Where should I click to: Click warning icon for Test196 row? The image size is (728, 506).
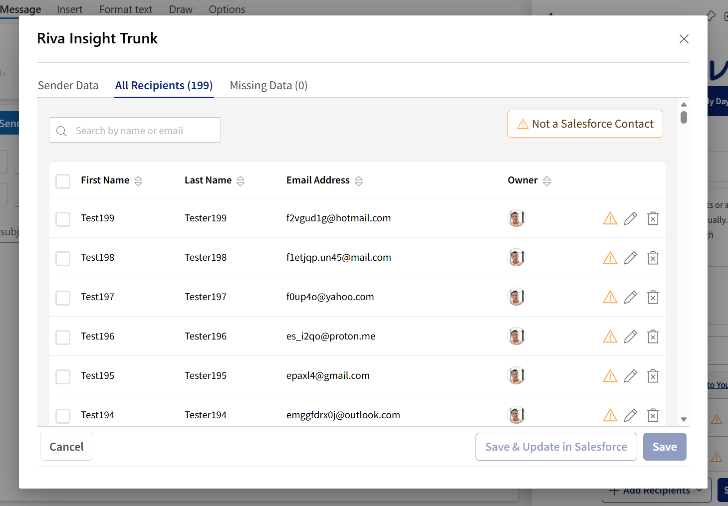(x=610, y=337)
